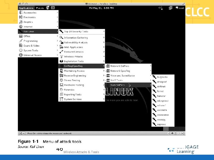The image size is (214, 160).
Task: Expand the Network Spoofing submenu
Action: (x=128, y=71)
